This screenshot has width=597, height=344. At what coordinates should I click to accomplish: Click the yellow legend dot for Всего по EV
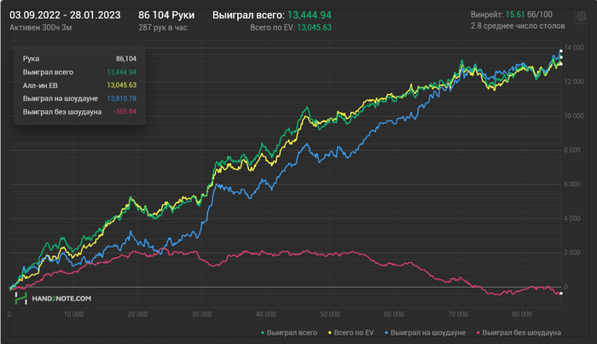330,333
